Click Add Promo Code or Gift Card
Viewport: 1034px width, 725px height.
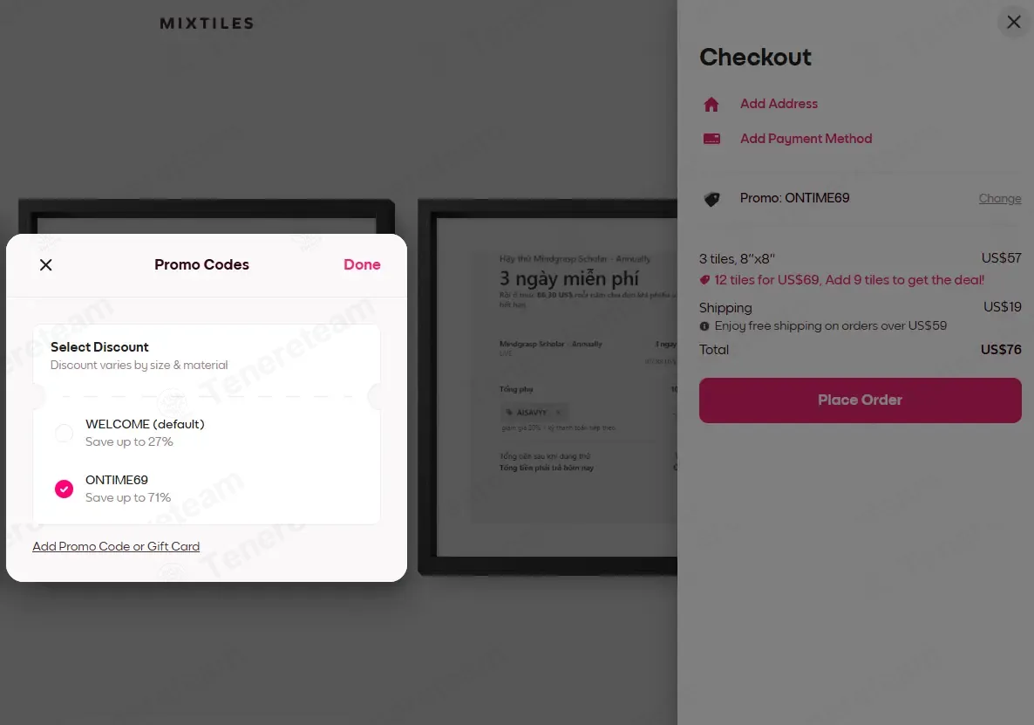tap(116, 547)
